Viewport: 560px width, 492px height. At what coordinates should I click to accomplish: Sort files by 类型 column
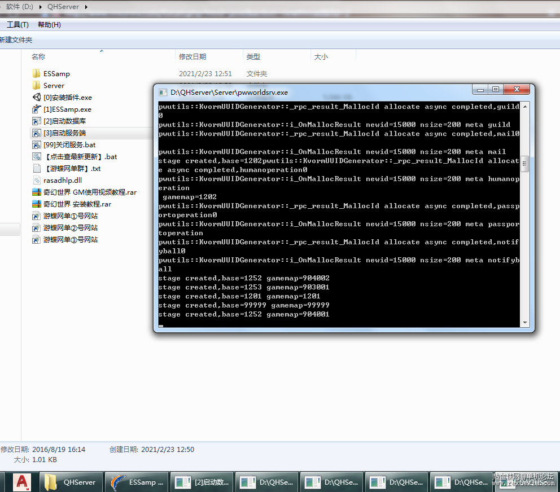[x=253, y=57]
